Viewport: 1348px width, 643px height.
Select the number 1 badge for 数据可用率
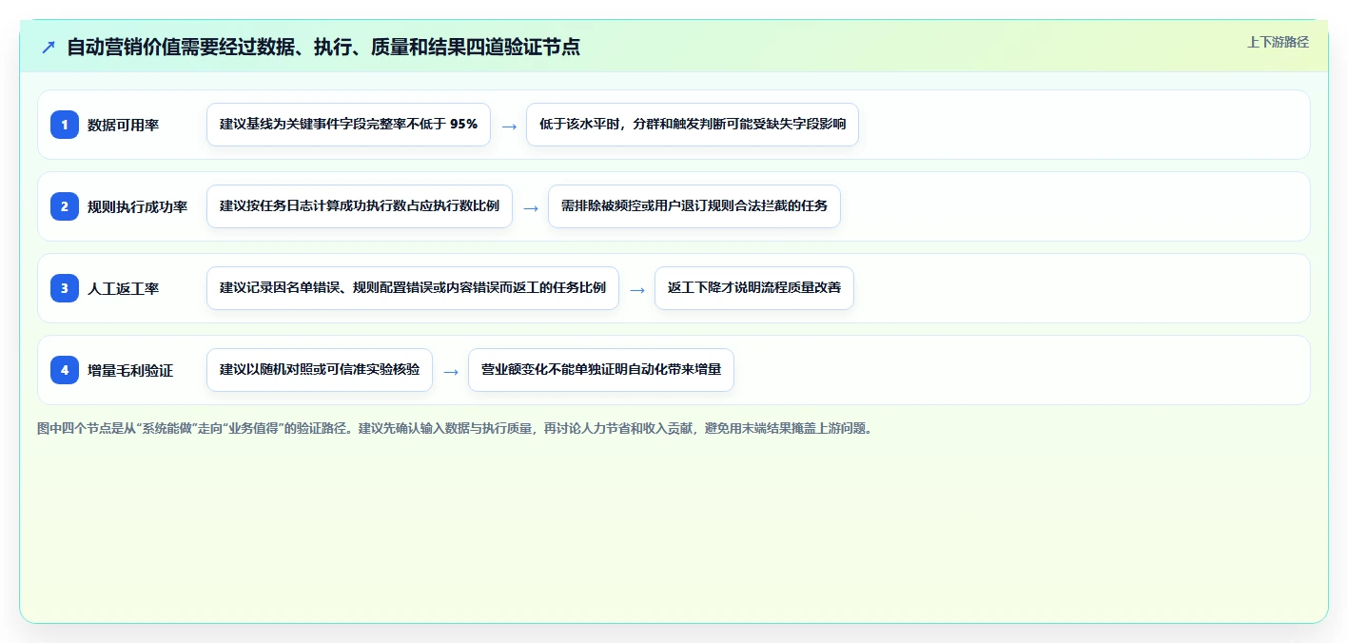tap(65, 125)
